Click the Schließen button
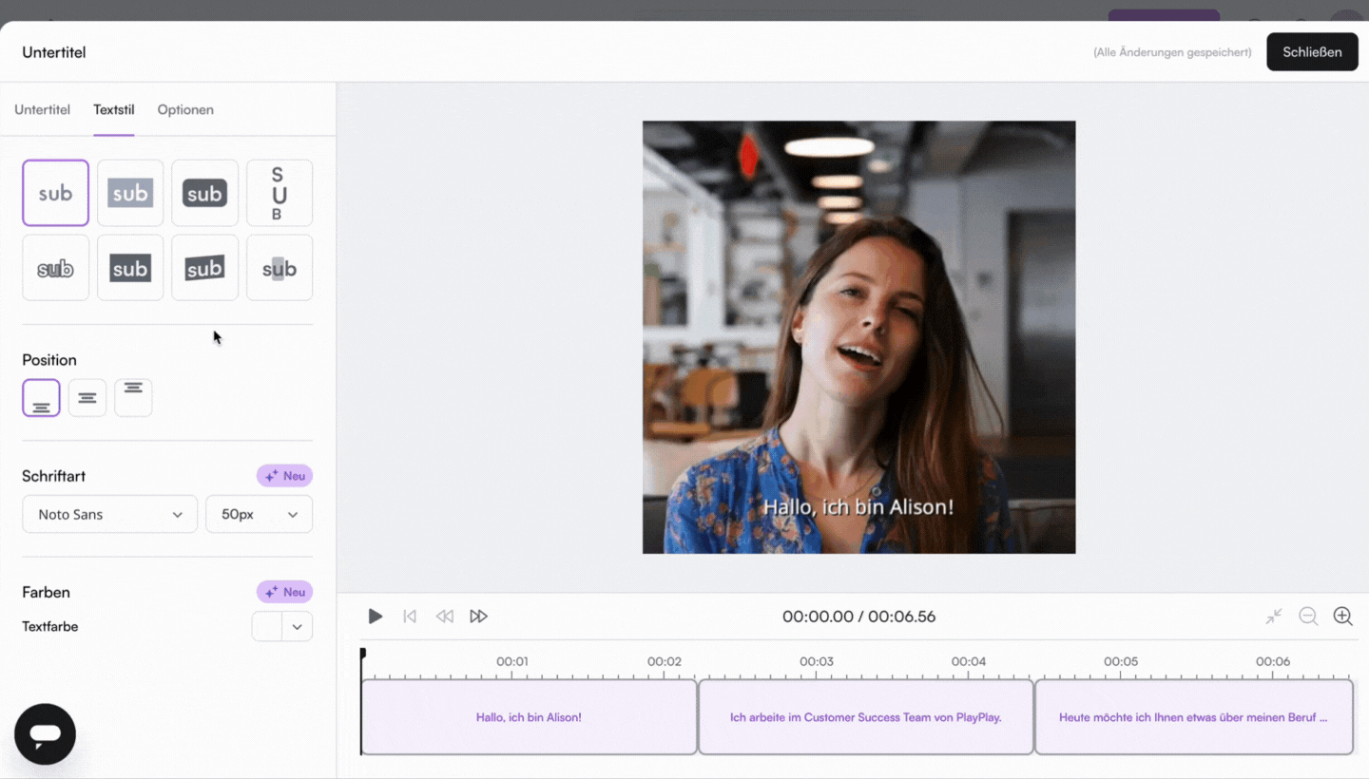This screenshot has width=1369, height=779. coord(1312,52)
